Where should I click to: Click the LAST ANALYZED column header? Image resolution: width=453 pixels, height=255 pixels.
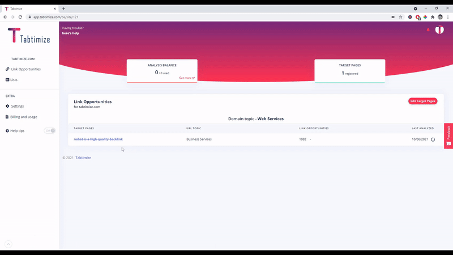point(422,128)
